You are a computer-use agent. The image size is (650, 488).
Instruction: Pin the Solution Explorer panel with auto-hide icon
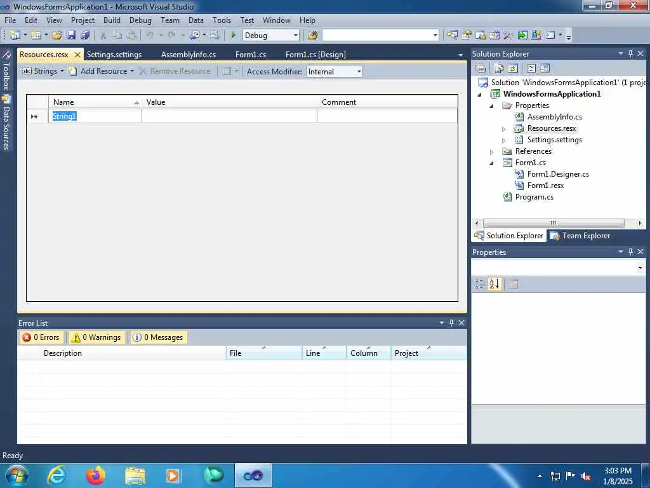(630, 53)
